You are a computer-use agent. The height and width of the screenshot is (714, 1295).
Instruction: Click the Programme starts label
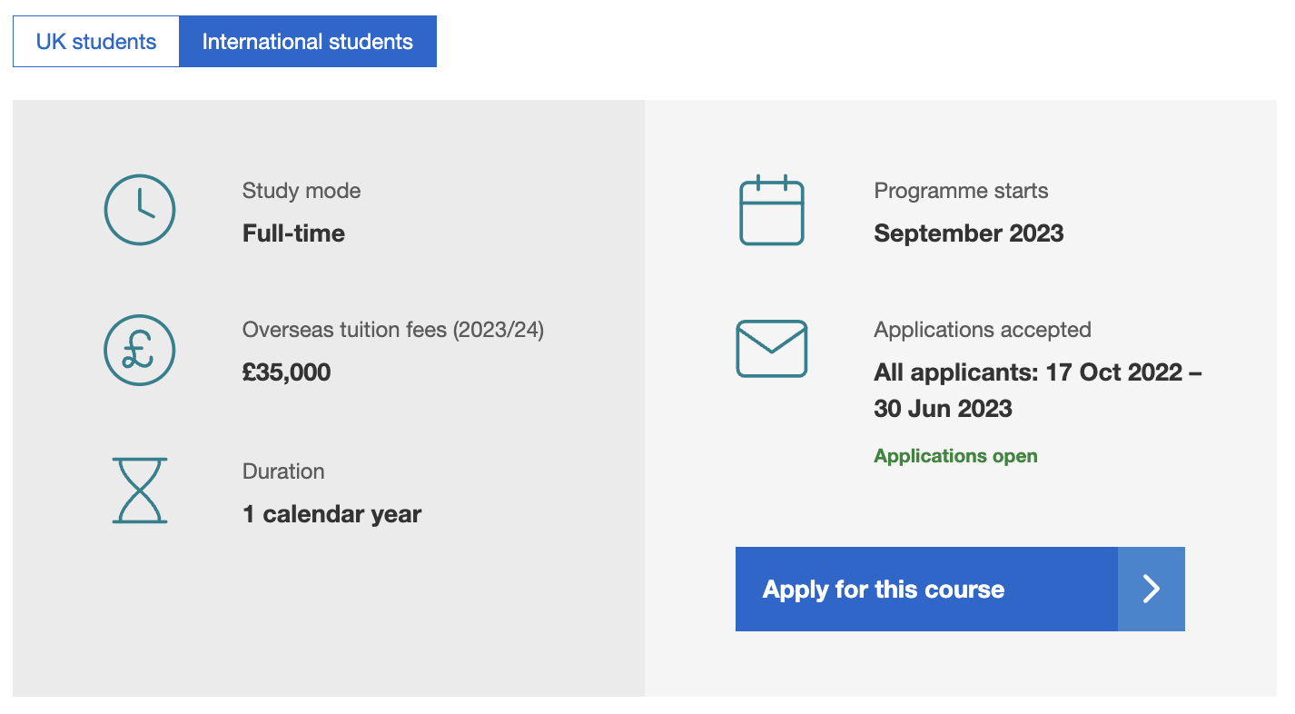961,191
